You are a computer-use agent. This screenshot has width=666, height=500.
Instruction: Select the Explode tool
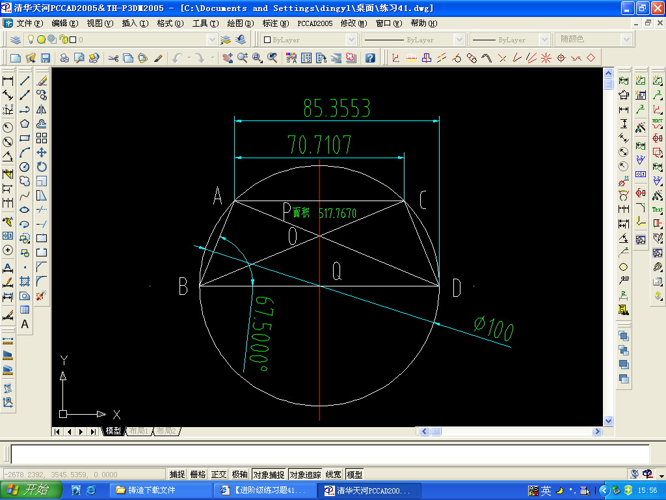pos(42,296)
